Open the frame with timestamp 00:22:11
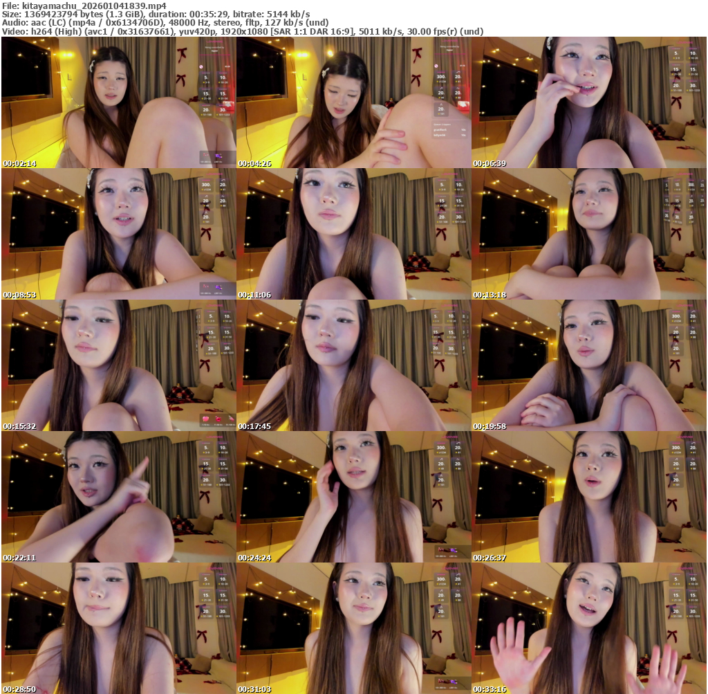Image resolution: width=708 pixels, height=694 pixels. tap(118, 497)
